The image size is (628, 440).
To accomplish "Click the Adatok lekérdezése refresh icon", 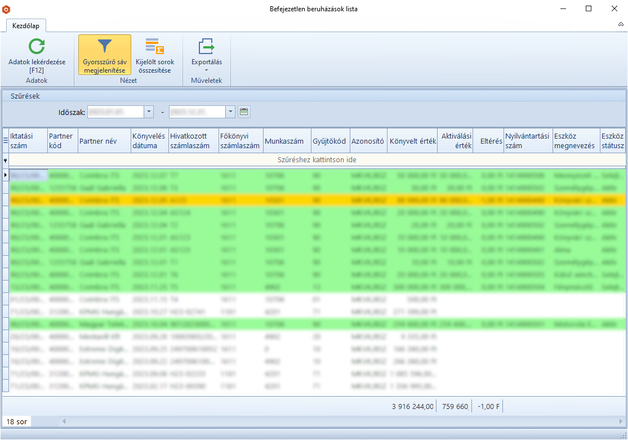I will pyautogui.click(x=37, y=46).
